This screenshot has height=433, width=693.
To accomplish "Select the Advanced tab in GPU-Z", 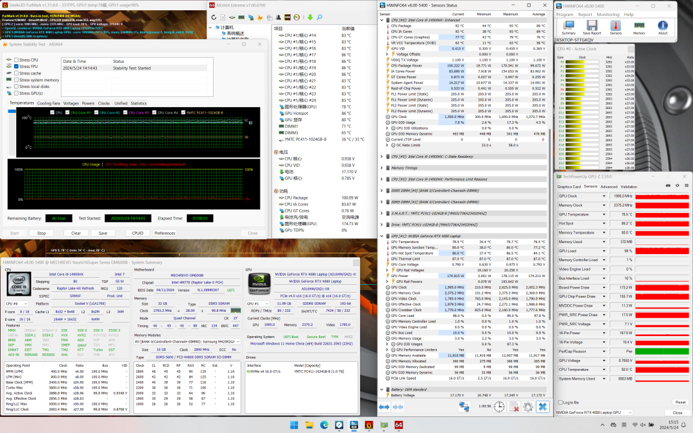I will point(609,187).
